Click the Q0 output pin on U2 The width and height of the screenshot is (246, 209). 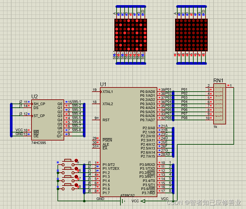coord(60,104)
